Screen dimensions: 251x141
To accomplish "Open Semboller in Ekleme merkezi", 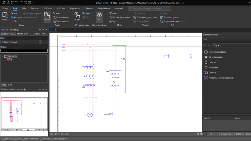I will pos(211,67).
